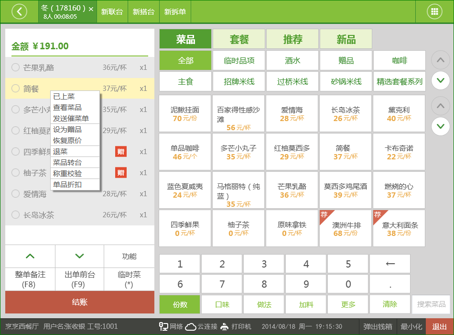Choose 单品折扣 in the context menu
This screenshot has width=454, height=335.
(x=75, y=184)
